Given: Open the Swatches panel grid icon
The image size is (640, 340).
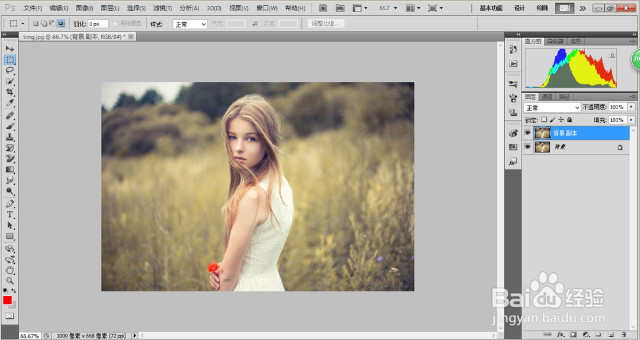Looking at the screenshot, I should tap(513, 147).
